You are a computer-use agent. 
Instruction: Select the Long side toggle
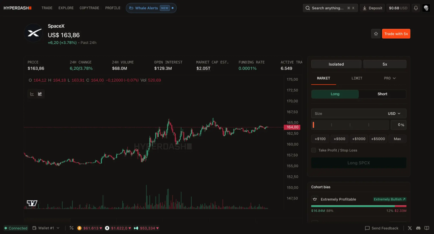(335, 94)
